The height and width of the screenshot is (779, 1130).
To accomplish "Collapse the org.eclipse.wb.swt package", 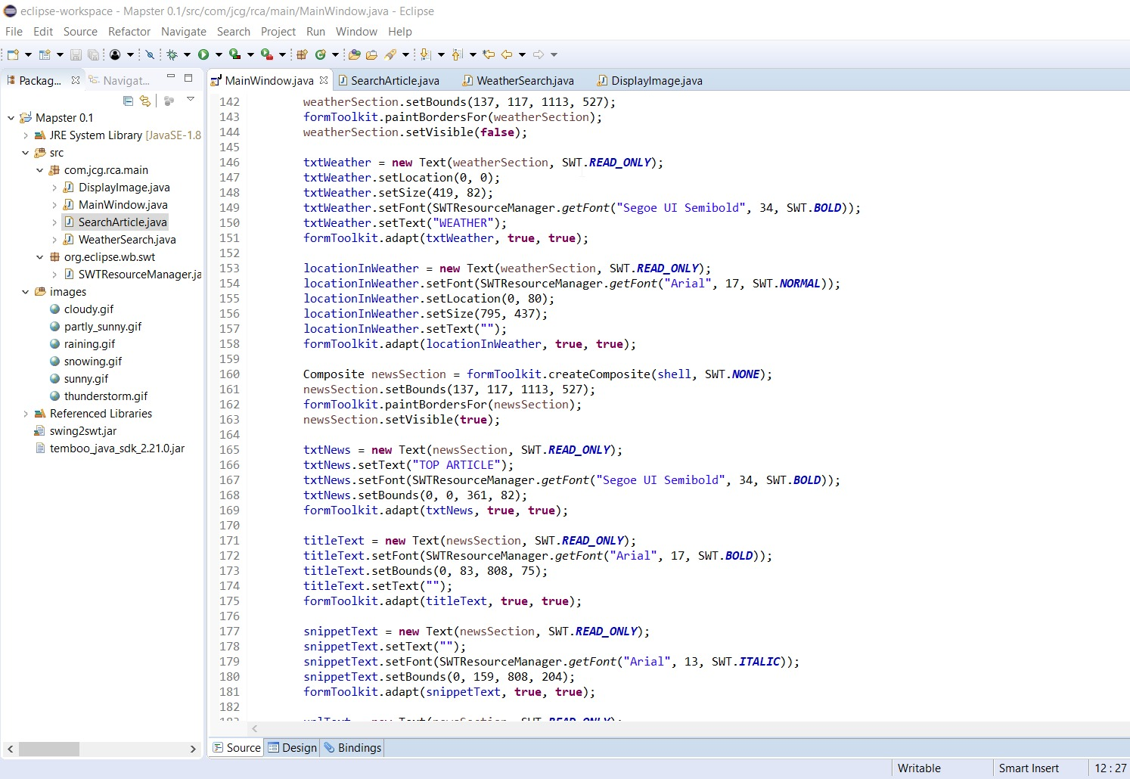I will tap(39, 257).
